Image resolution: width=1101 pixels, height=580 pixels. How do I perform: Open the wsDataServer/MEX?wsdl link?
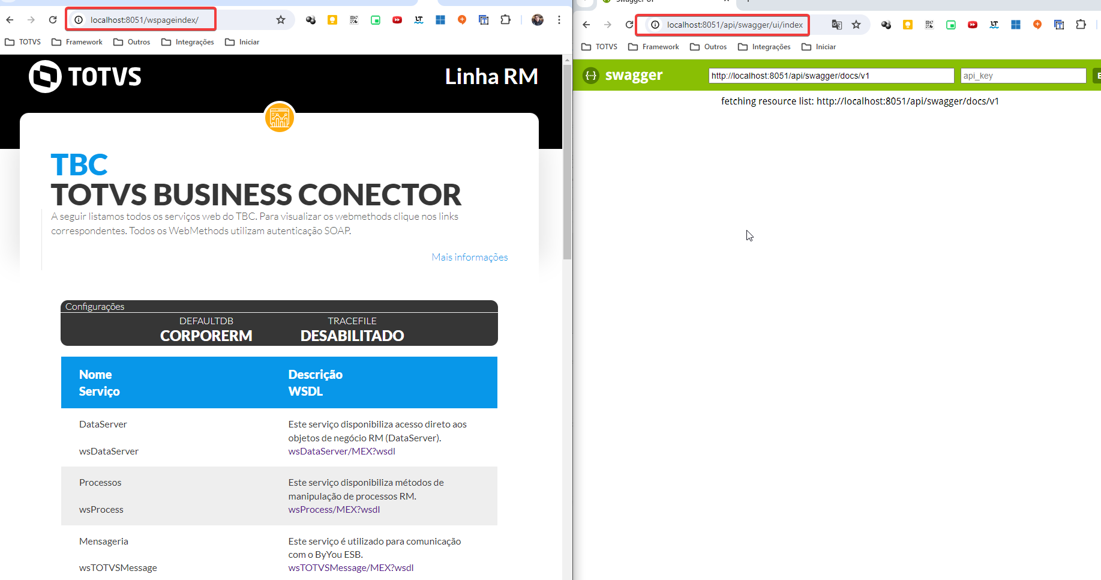(341, 452)
